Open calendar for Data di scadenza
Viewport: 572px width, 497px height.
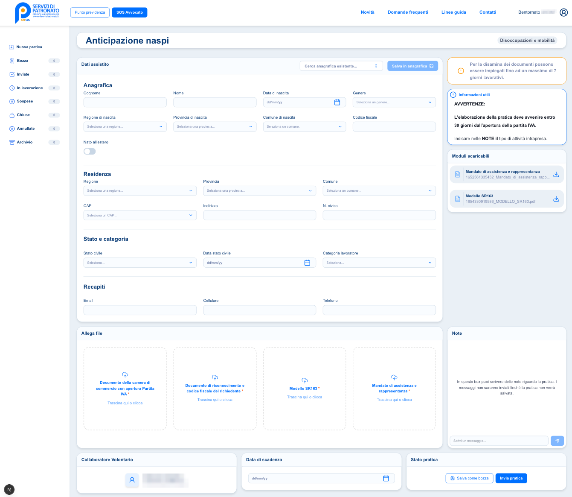click(x=386, y=479)
